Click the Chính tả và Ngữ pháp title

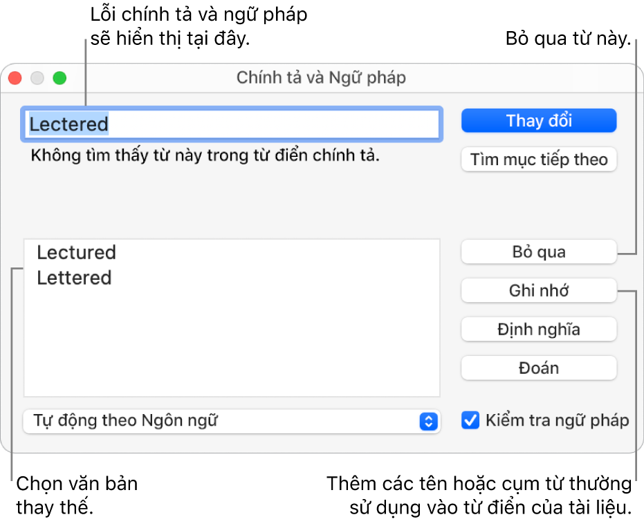[x=321, y=77]
